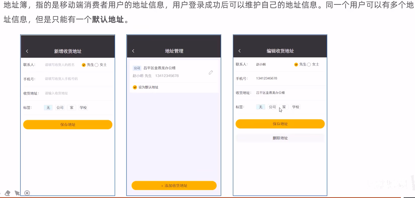Click the 公司 label on address card
This screenshot has width=415, height=198.
[x=137, y=68]
